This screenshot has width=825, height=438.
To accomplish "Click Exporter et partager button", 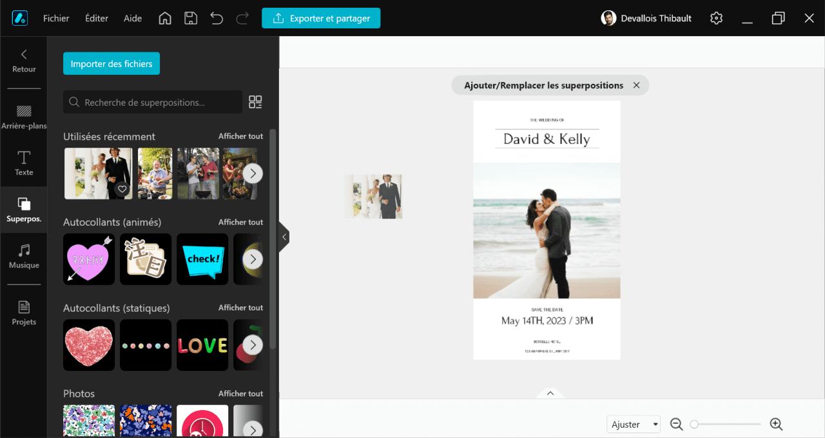I will tap(321, 18).
